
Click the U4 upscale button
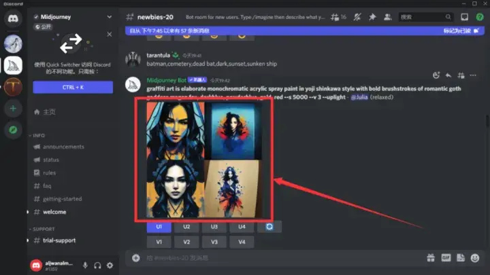pyautogui.click(x=242, y=227)
